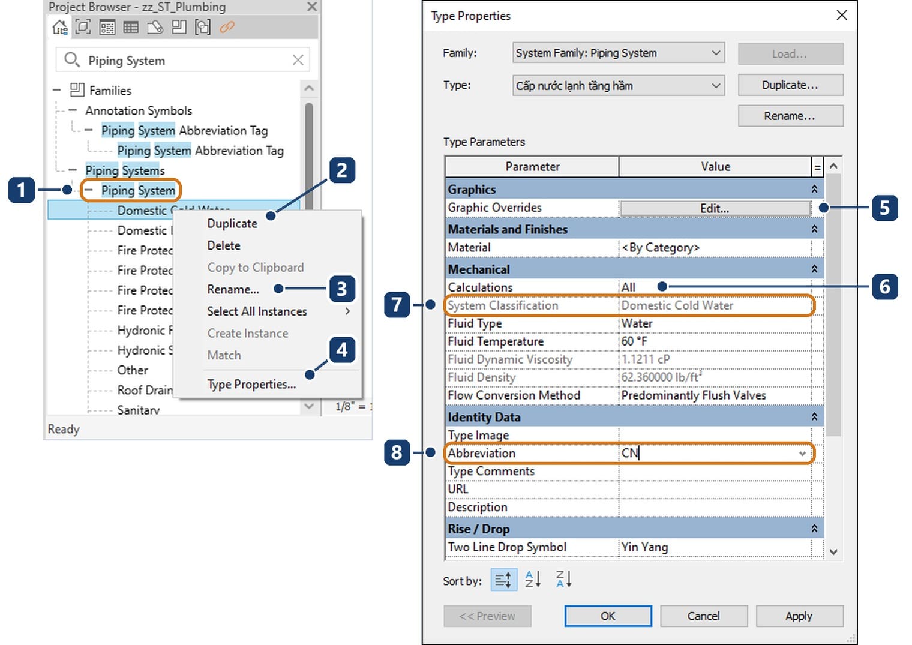
Task: Sort parameters by category grouping icon
Action: tap(503, 580)
